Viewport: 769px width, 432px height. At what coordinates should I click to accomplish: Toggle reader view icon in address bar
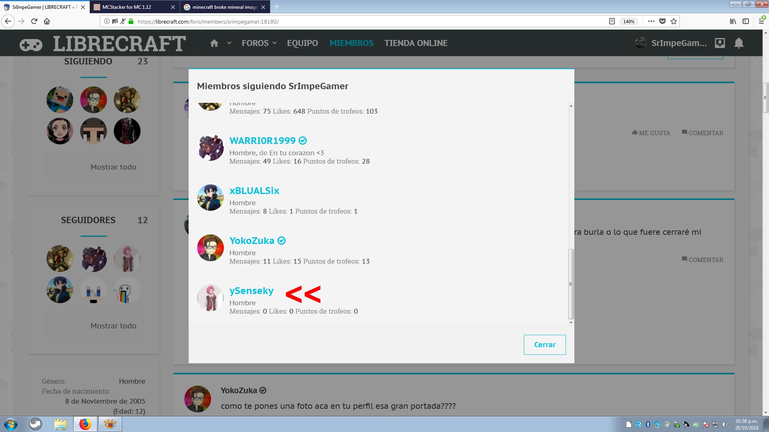[612, 21]
